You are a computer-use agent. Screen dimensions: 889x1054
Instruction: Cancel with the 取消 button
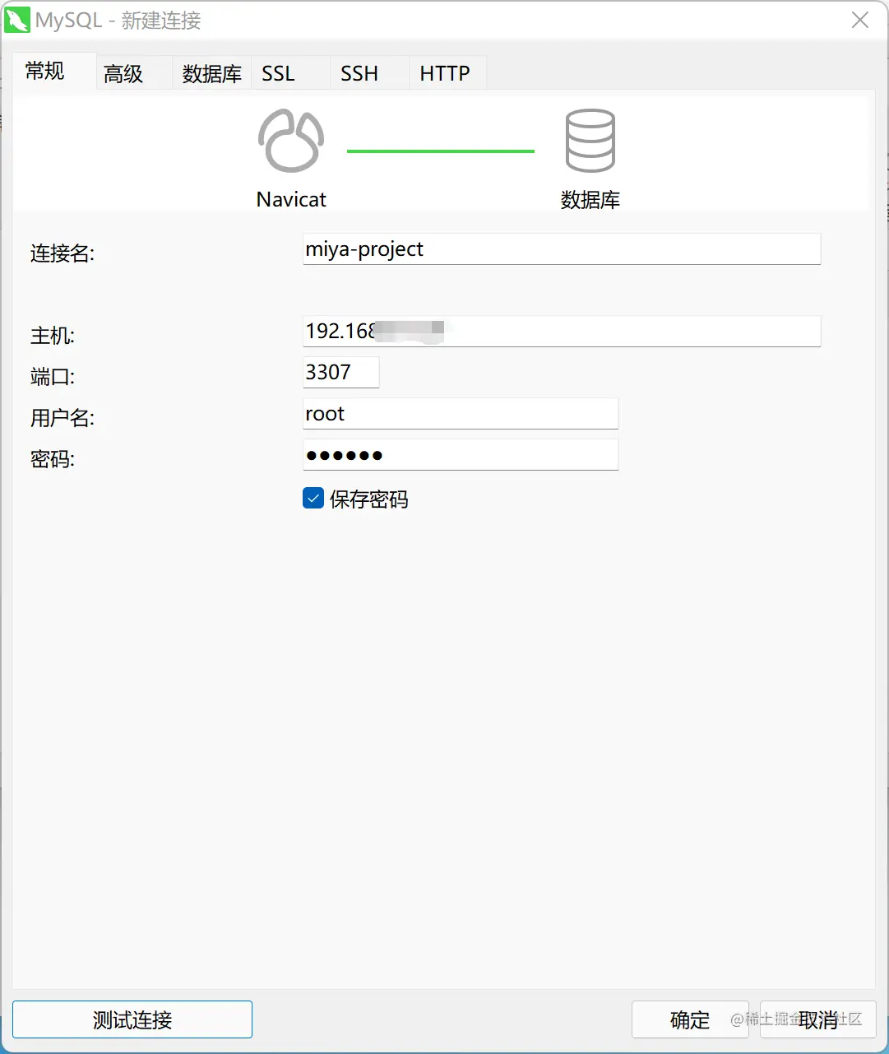[x=818, y=1019]
